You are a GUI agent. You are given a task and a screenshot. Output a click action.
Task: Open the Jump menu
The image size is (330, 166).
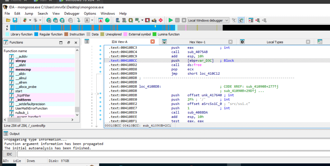click(29, 14)
